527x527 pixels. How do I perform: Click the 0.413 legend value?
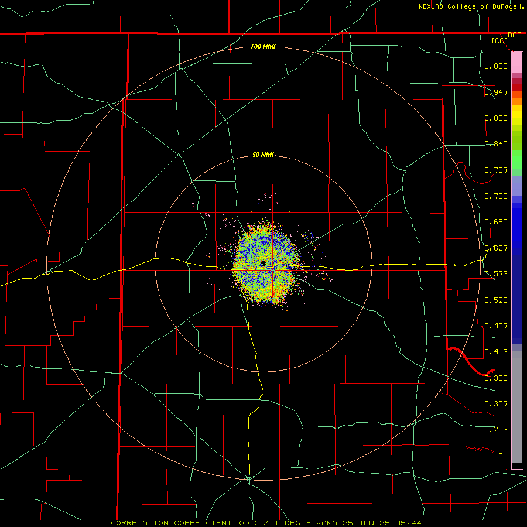tap(496, 352)
